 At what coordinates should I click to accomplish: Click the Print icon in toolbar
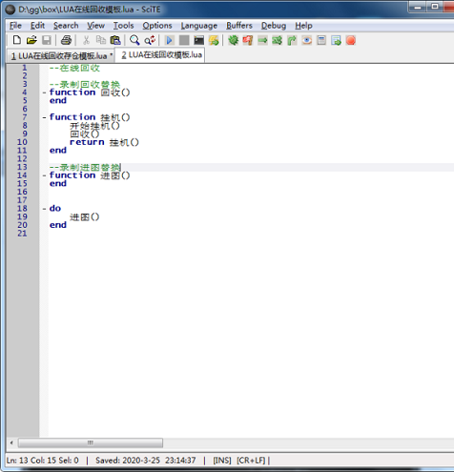click(66, 40)
